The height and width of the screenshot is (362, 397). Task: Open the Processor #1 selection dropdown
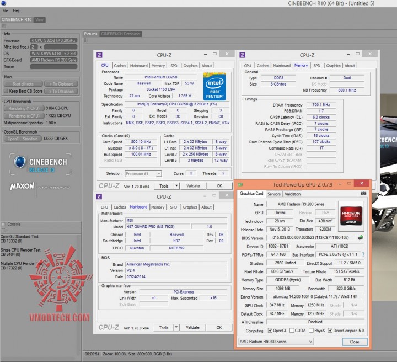point(143,173)
